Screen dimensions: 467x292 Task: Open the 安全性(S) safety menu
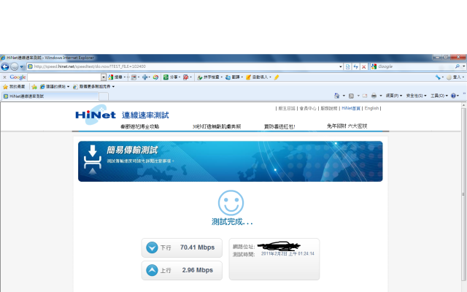click(416, 96)
